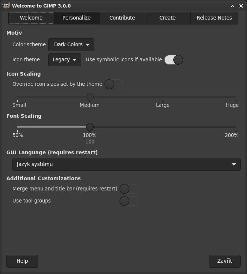Viewport: 247px width, 274px height.
Task: Close the Welcome to GIMP dialog
Action: pos(241,6)
